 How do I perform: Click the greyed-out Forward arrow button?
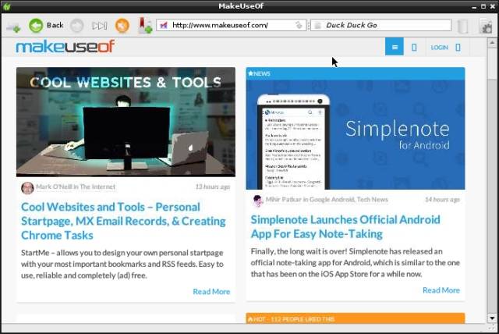[x=76, y=26]
